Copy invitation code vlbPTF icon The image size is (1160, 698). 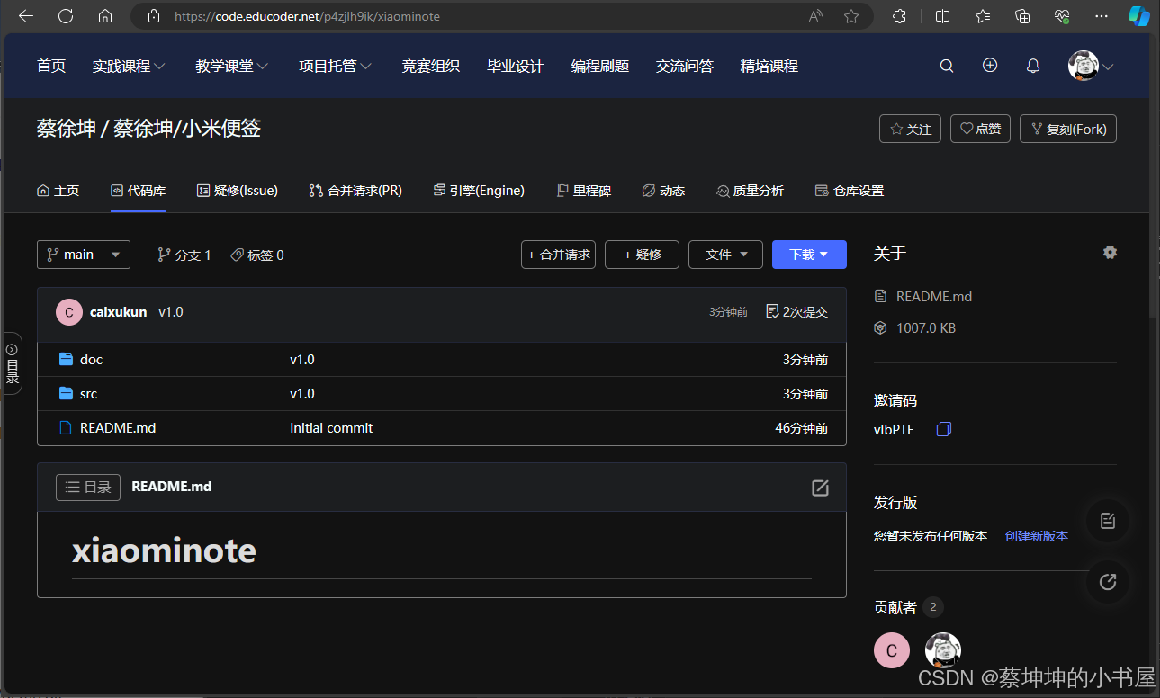pyautogui.click(x=943, y=430)
